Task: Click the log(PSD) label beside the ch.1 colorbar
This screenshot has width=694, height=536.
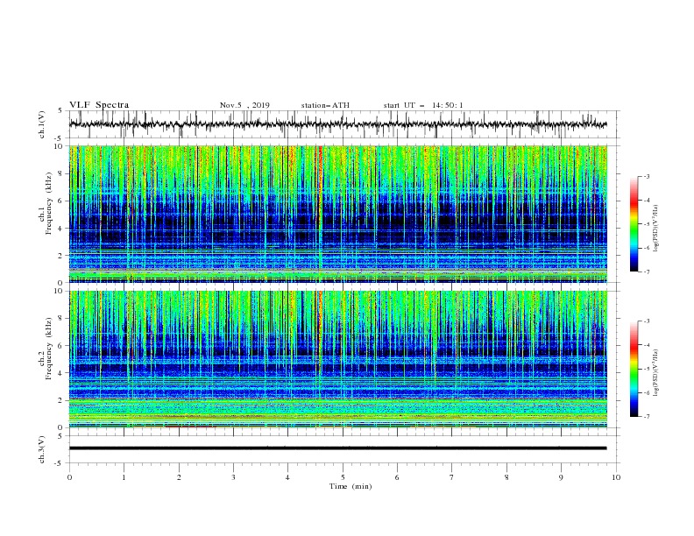Action: pyautogui.click(x=656, y=229)
